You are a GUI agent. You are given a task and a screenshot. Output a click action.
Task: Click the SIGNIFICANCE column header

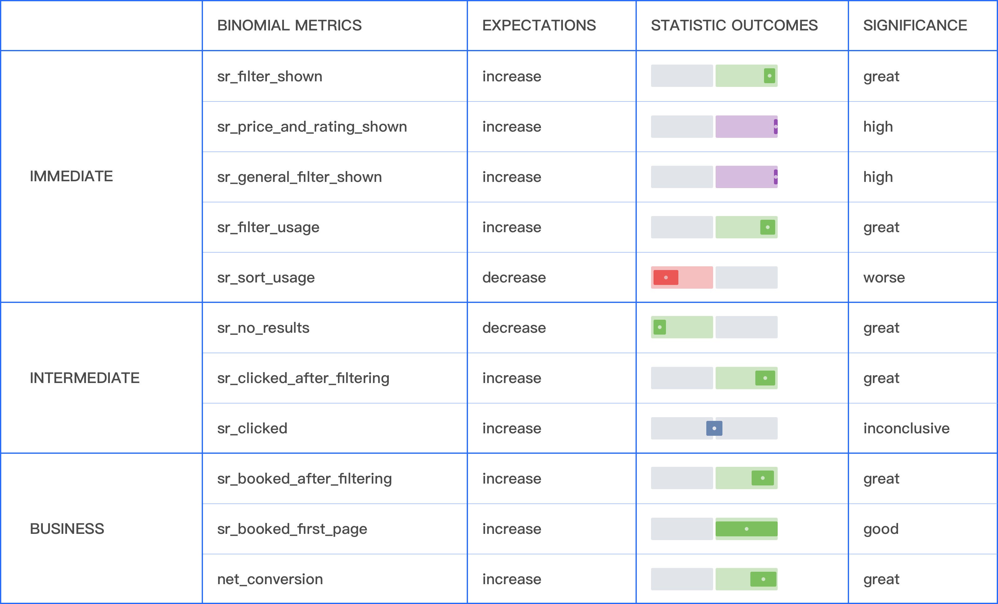pyautogui.click(x=915, y=25)
